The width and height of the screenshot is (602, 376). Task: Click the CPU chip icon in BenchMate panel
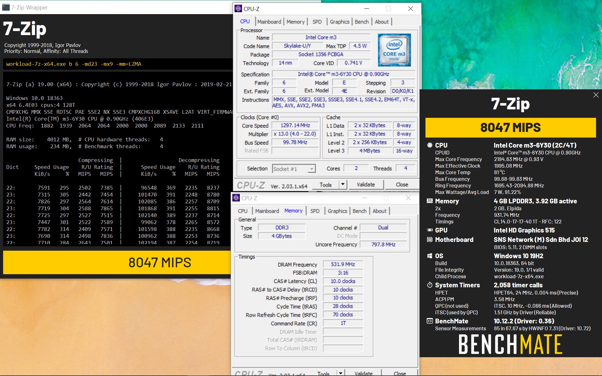coord(430,145)
